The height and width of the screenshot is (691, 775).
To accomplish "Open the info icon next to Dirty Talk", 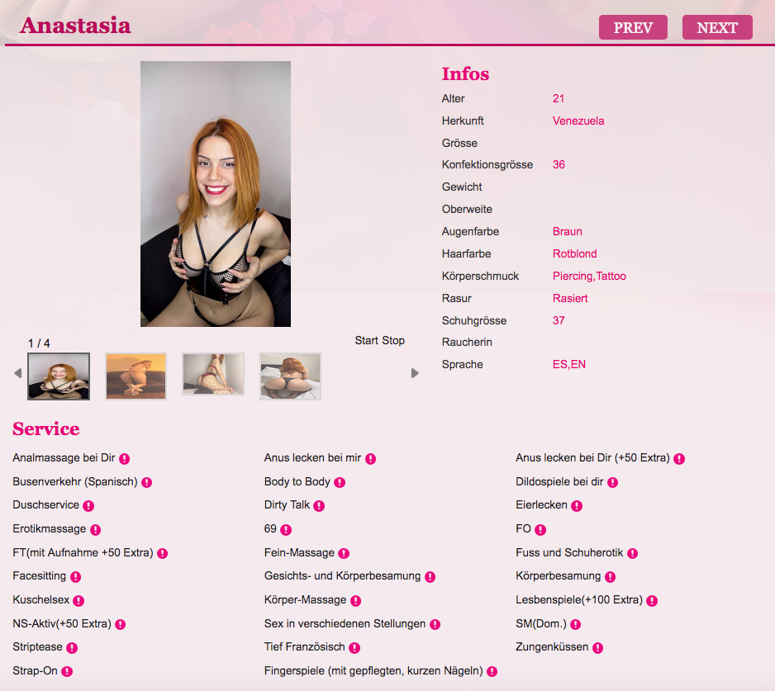I will coord(319,506).
